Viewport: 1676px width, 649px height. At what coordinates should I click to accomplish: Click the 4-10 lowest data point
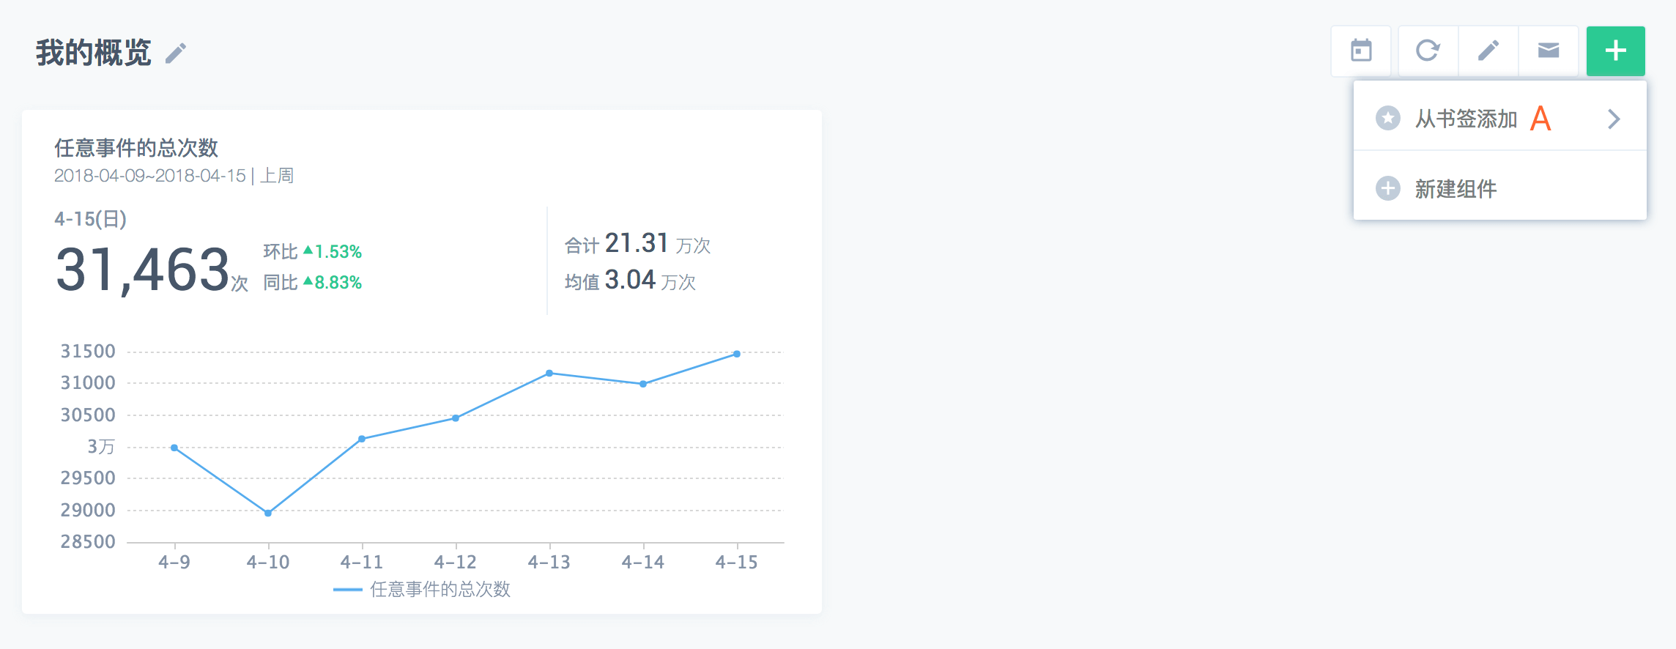pos(268,513)
